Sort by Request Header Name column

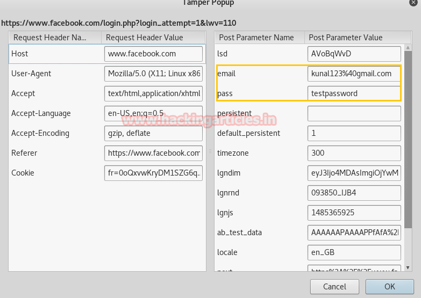point(55,38)
